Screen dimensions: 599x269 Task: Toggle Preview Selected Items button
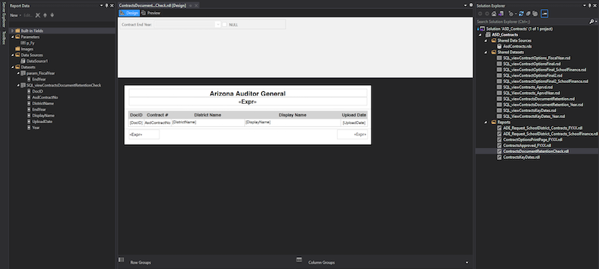[x=544, y=13]
